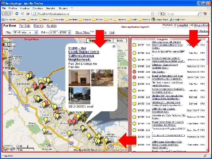Open the address bar history dropdown
Screen dimensions: 212x159
pos(157,14)
